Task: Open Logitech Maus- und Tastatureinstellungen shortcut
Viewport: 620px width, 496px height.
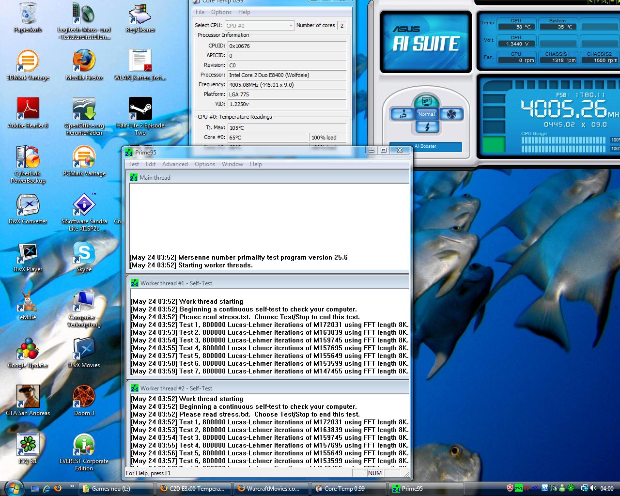Action: [84, 20]
